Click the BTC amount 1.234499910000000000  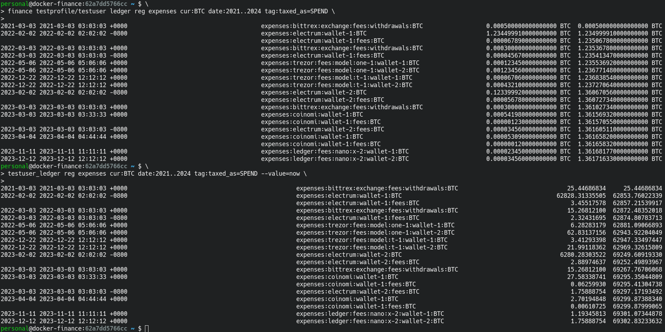click(521, 33)
